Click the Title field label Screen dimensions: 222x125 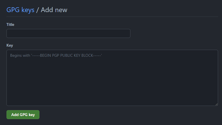pos(10,25)
